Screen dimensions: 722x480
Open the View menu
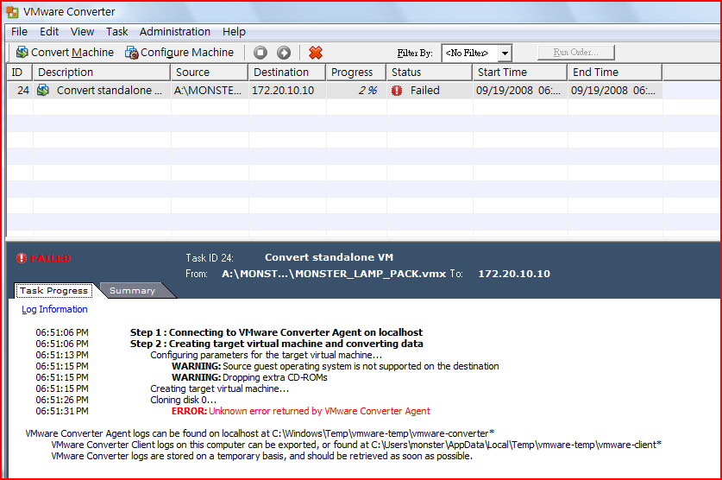tap(82, 32)
